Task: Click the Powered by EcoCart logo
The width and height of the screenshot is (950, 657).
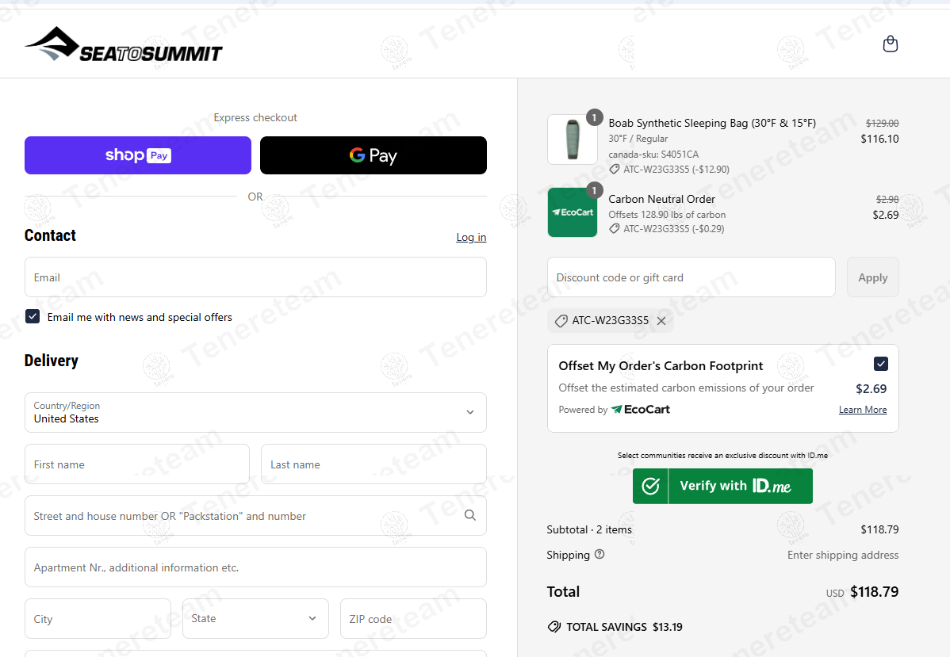Action: coord(641,410)
